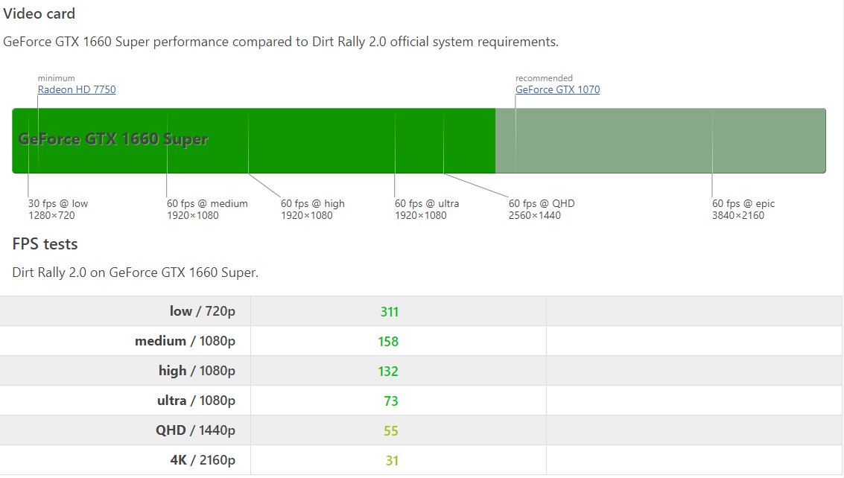Select the 'ultra / 1080p' row label

click(196, 401)
